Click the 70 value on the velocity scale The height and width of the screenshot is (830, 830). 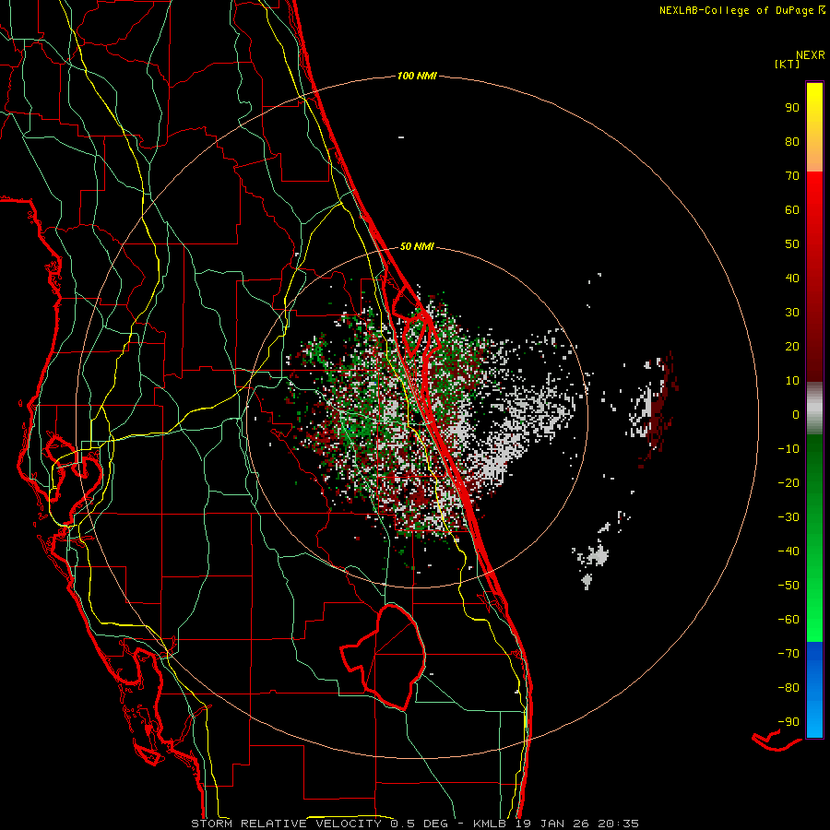(x=792, y=176)
